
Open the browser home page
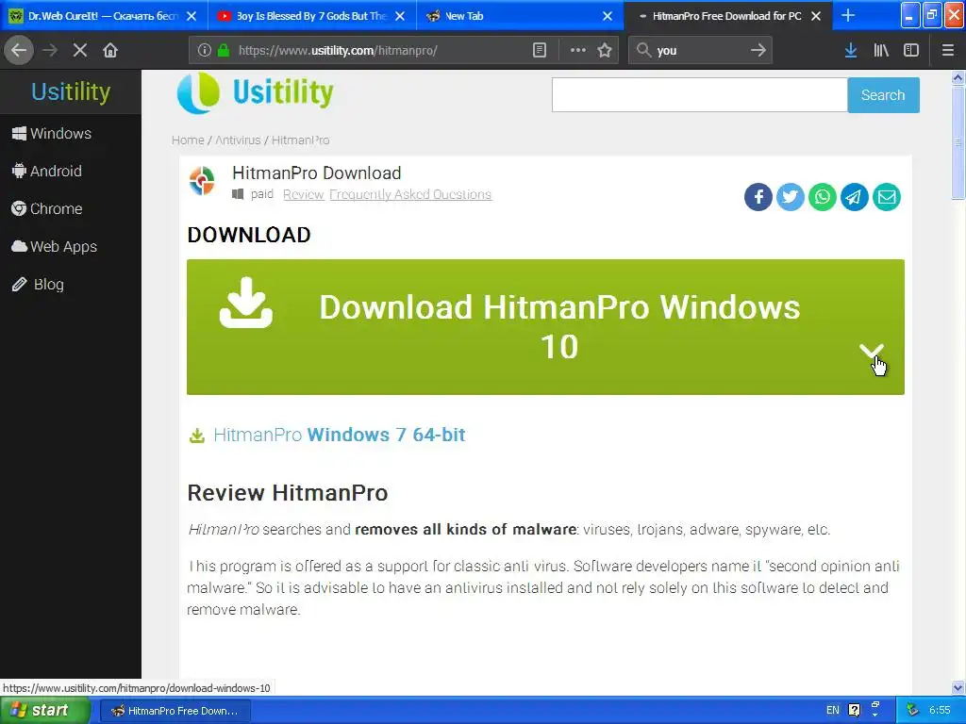pos(110,50)
